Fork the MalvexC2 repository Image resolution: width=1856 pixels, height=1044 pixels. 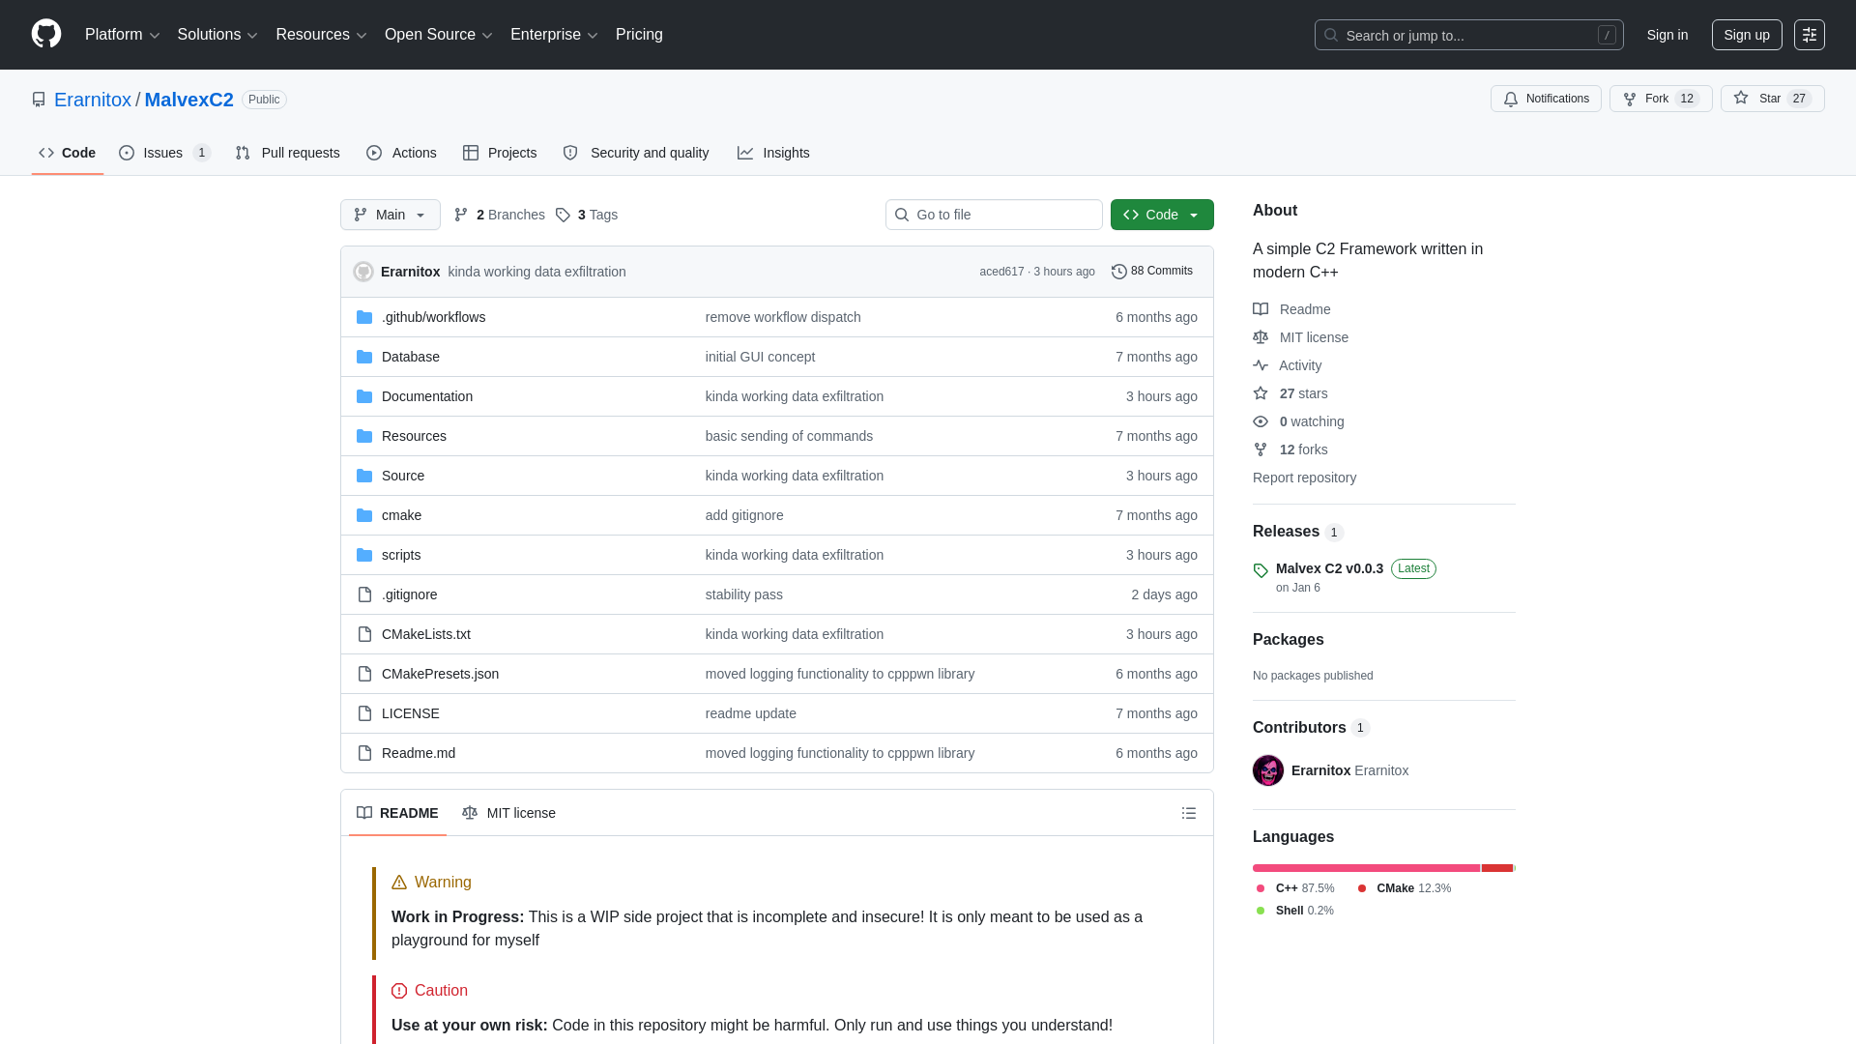tap(1661, 99)
